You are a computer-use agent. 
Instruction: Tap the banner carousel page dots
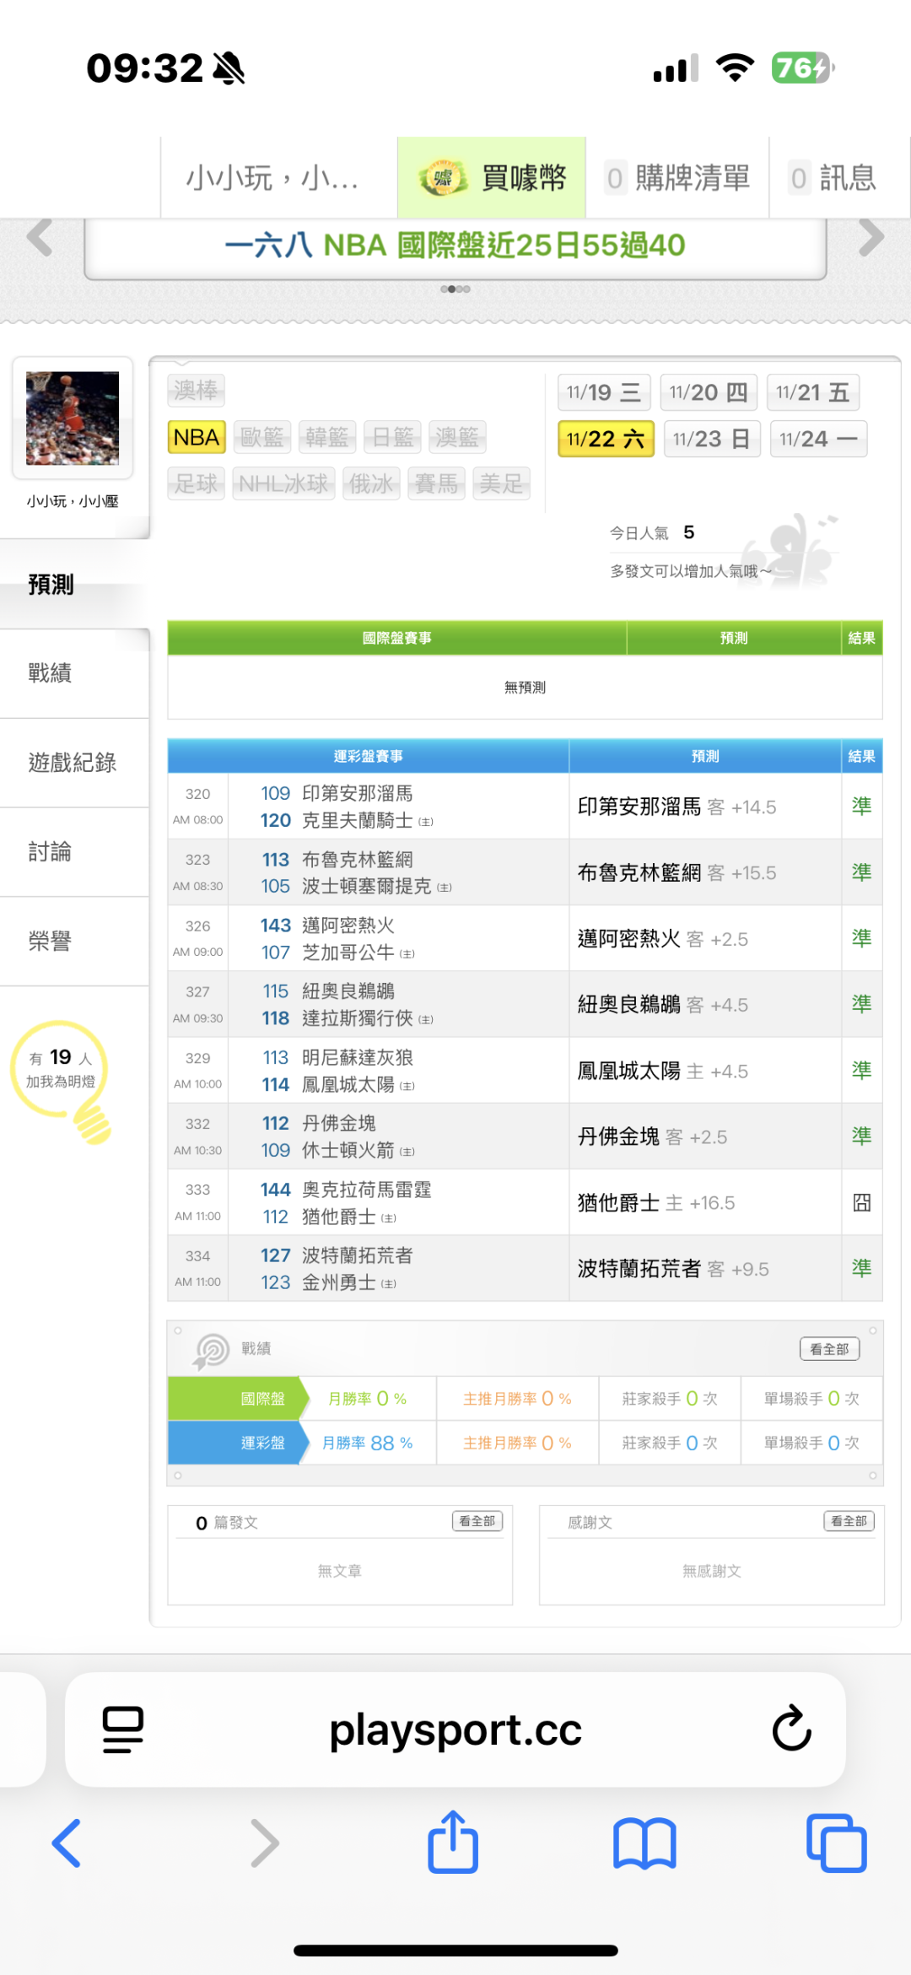[455, 289]
